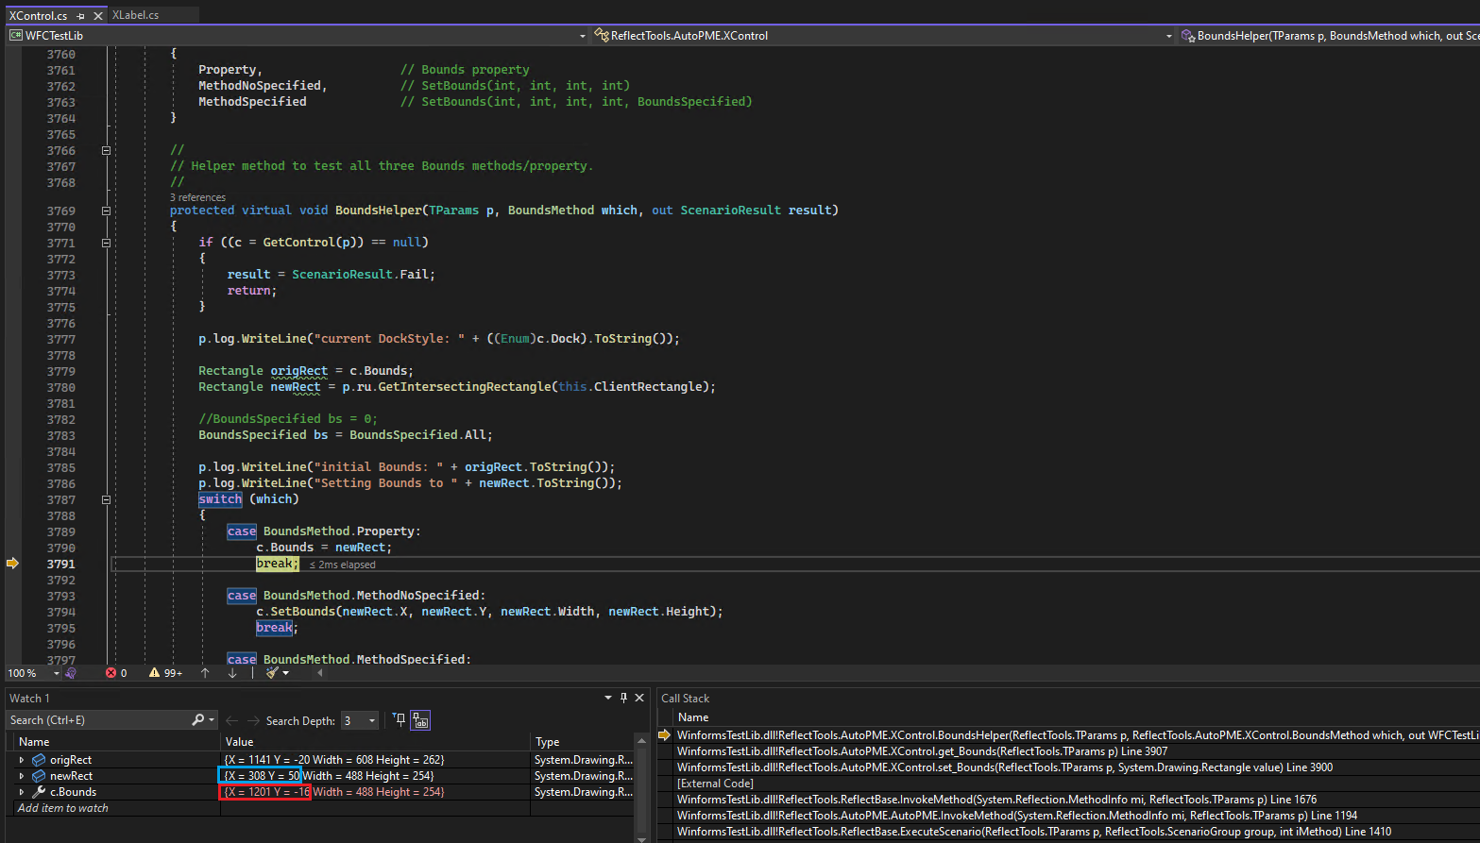Go to next issue with down arrow
The width and height of the screenshot is (1480, 843).
[232, 673]
